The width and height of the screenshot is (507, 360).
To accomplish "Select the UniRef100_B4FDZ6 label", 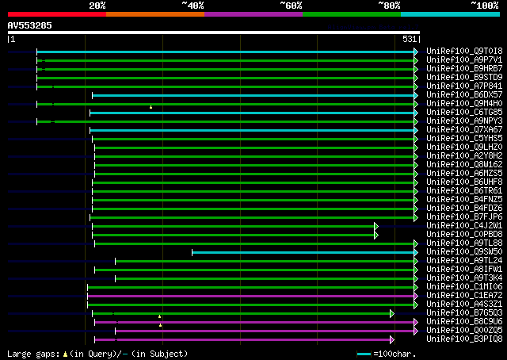I will tap(464, 209).
